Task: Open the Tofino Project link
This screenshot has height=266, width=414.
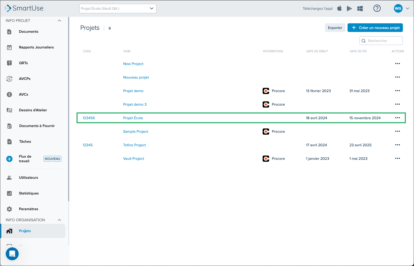Action: pos(134,145)
